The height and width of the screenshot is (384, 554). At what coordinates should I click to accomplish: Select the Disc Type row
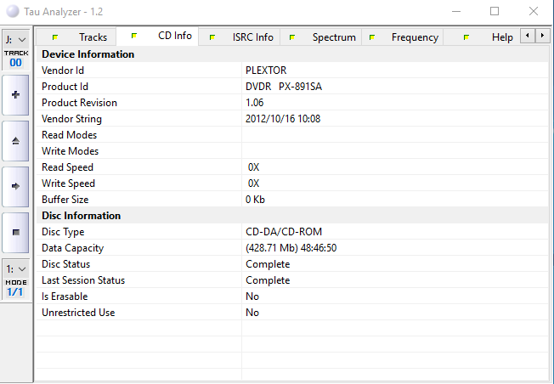click(x=138, y=232)
